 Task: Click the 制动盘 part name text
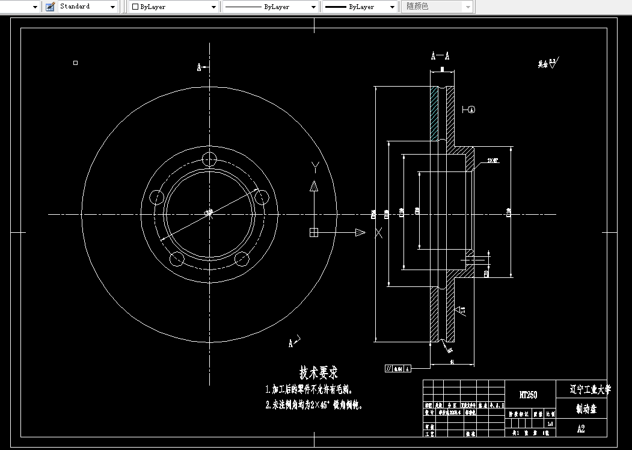click(586, 409)
